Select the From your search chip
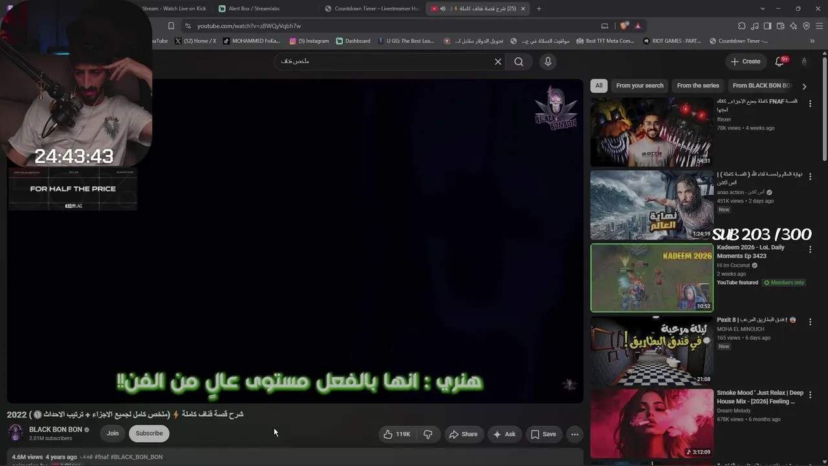This screenshot has height=466, width=828. [x=640, y=85]
